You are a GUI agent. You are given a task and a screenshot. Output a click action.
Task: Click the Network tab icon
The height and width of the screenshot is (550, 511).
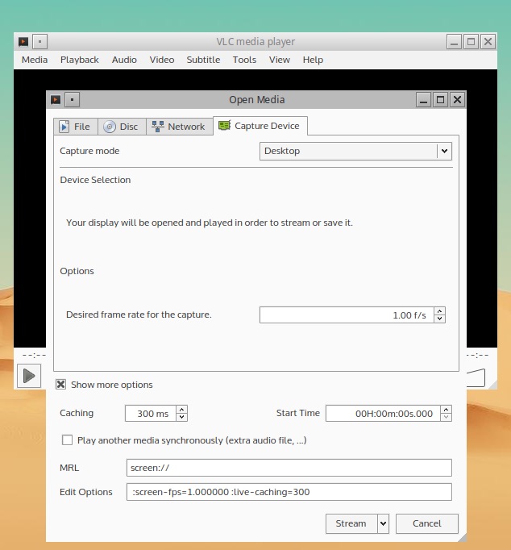[158, 127]
